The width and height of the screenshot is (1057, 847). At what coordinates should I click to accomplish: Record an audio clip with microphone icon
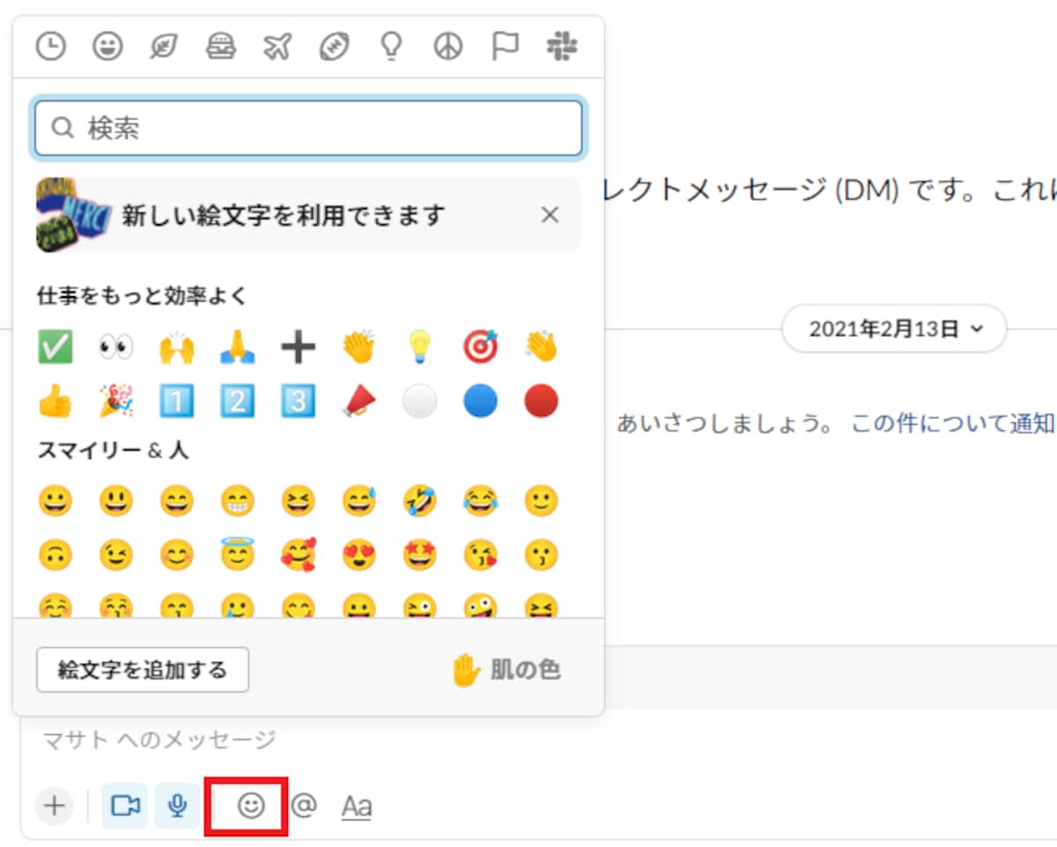pyautogui.click(x=178, y=806)
